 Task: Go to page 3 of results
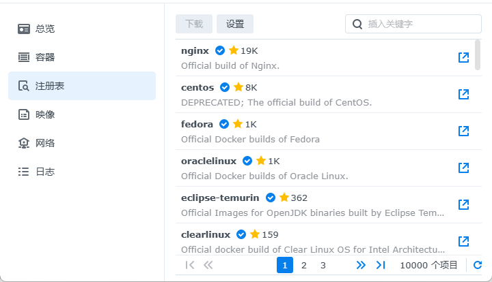point(323,265)
